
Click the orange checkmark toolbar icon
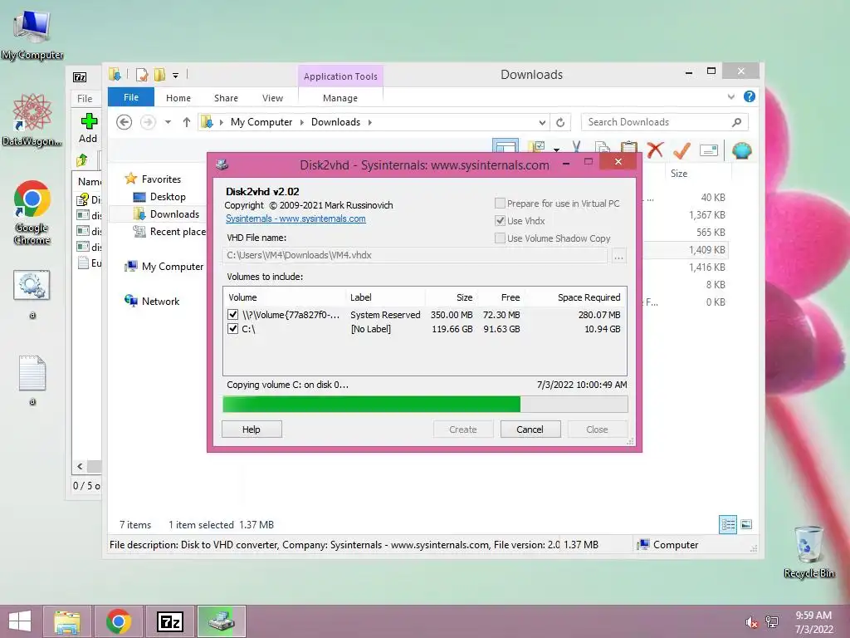(681, 150)
